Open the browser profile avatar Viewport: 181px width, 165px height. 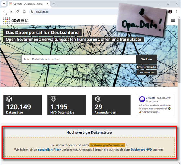coord(170,12)
